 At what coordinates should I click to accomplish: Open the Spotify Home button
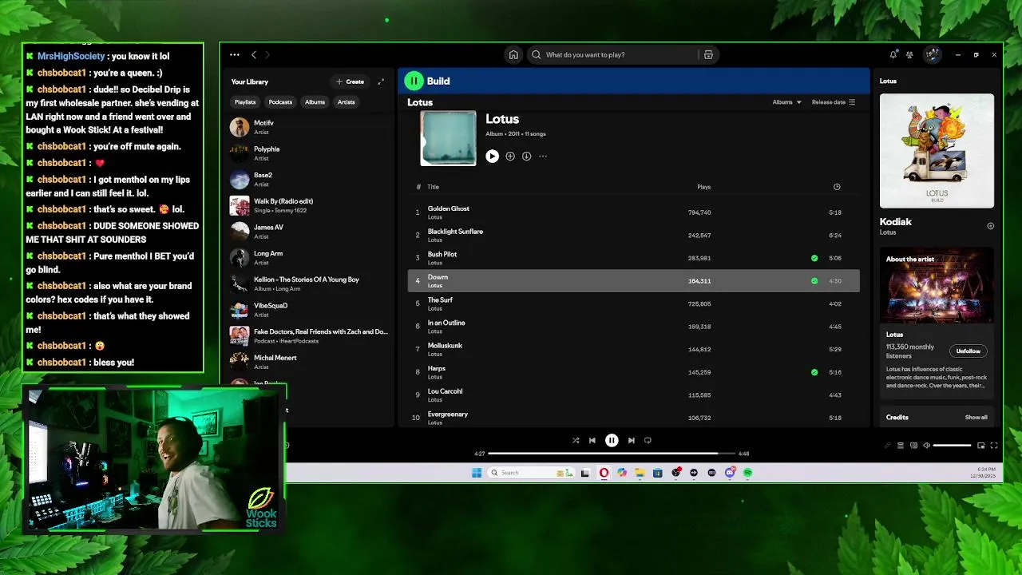point(513,55)
